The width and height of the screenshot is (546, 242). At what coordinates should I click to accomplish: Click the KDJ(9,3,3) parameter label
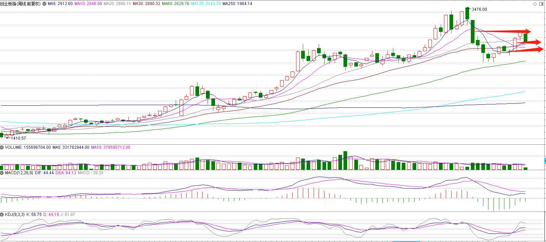click(15, 215)
